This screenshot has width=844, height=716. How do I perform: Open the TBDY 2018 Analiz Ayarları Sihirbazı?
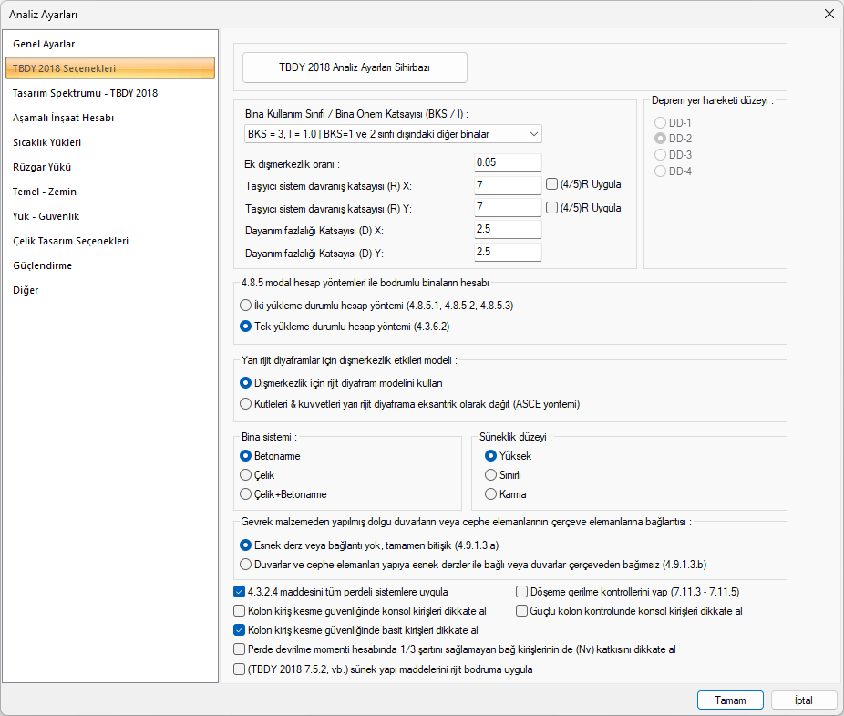pos(355,67)
